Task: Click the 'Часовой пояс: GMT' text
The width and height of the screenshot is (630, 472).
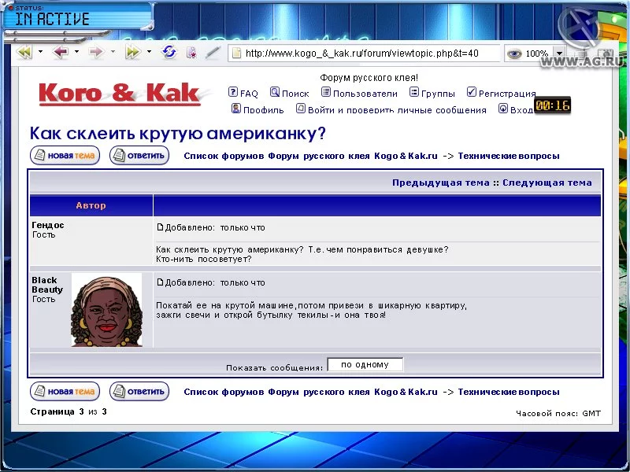Action: pyautogui.click(x=558, y=414)
